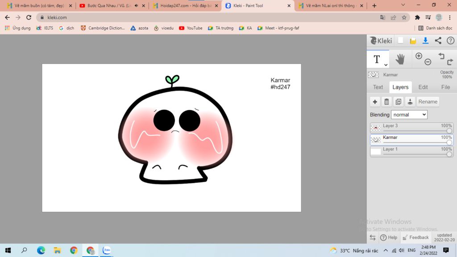This screenshot has width=457, height=257.
Task: Switch to the Layers tab
Action: 400,87
